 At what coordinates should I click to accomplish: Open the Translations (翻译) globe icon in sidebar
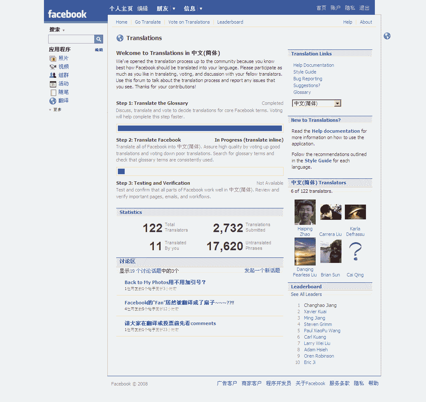click(x=53, y=101)
